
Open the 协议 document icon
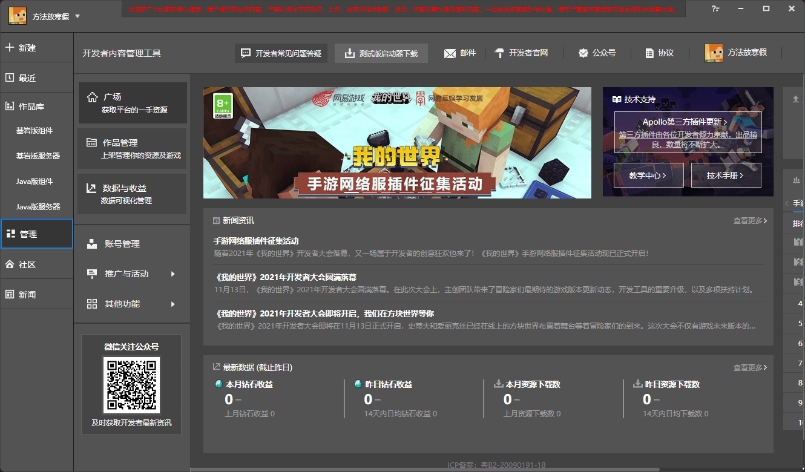tap(649, 53)
